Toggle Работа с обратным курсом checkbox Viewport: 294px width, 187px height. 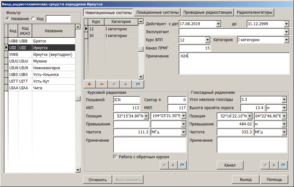tap(115, 157)
